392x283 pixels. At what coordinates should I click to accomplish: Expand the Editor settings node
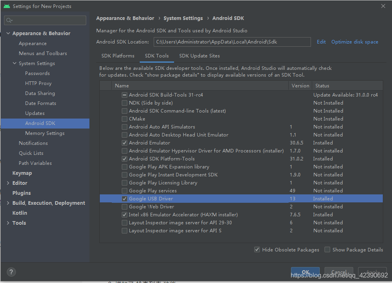[x=8, y=183]
